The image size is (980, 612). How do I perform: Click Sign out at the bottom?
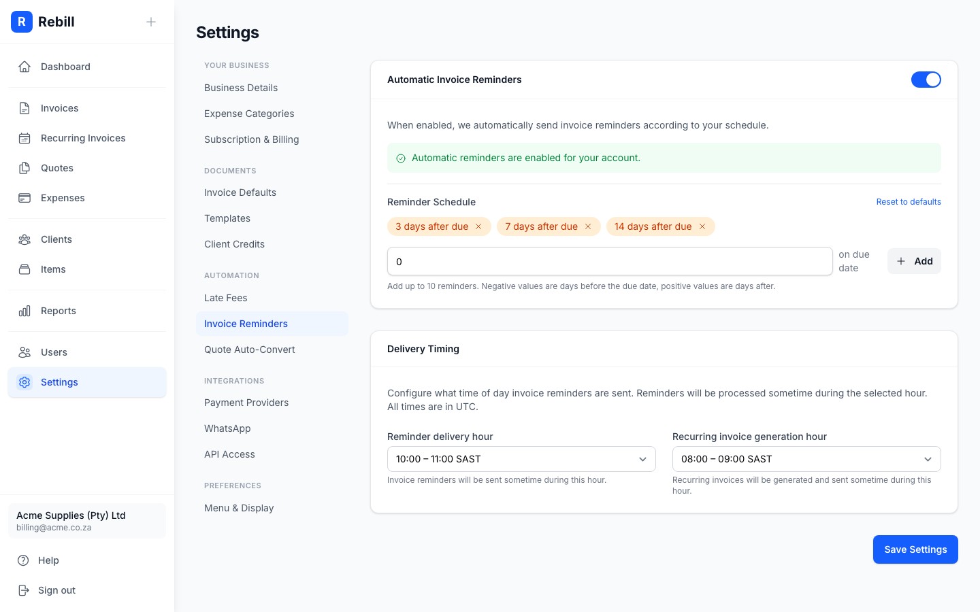coord(56,590)
